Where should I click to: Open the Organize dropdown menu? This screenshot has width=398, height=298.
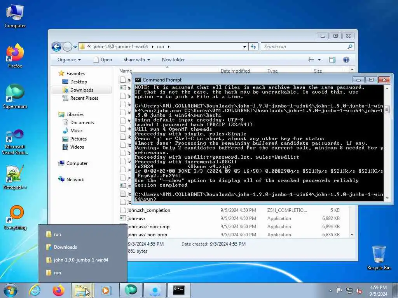pyautogui.click(x=69, y=60)
